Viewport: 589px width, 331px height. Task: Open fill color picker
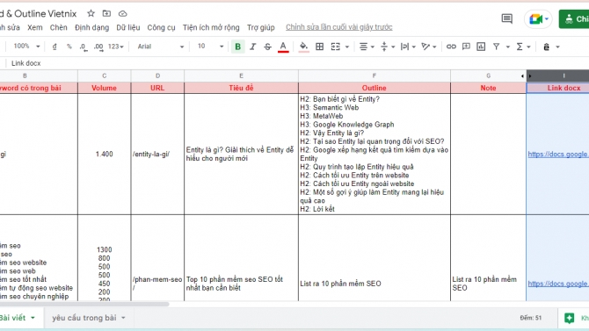(303, 47)
